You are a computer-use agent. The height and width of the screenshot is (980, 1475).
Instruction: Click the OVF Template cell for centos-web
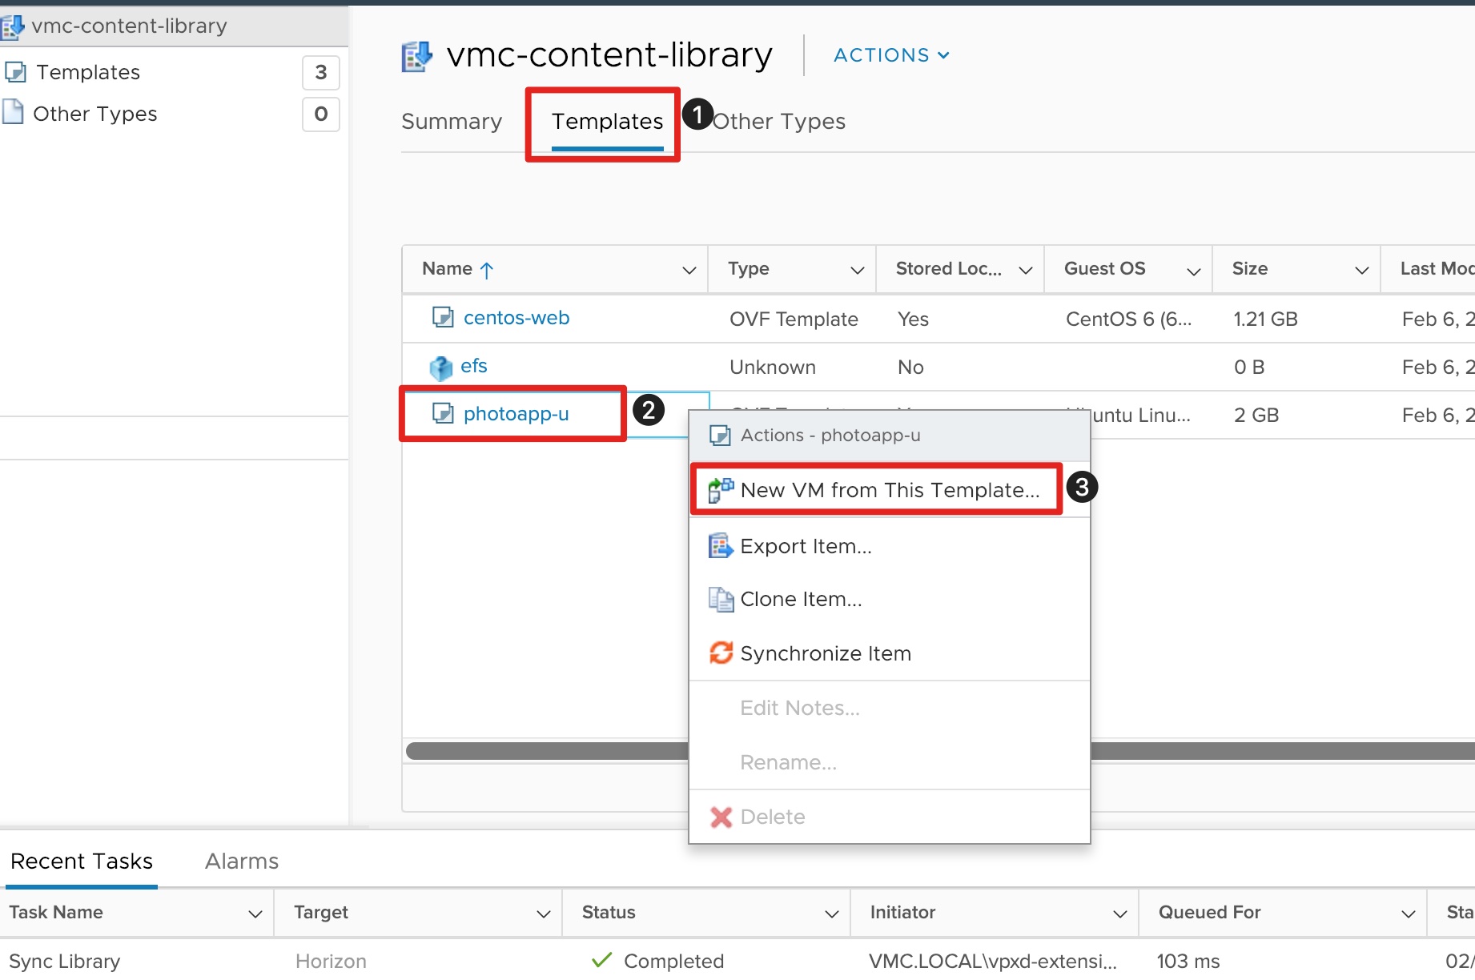click(794, 319)
